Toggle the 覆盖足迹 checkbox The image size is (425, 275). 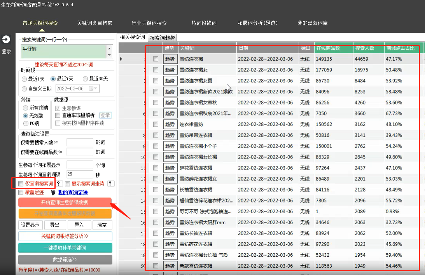click(21, 192)
